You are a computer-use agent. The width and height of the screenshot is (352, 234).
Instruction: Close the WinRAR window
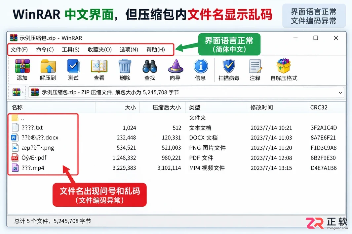[336, 38]
